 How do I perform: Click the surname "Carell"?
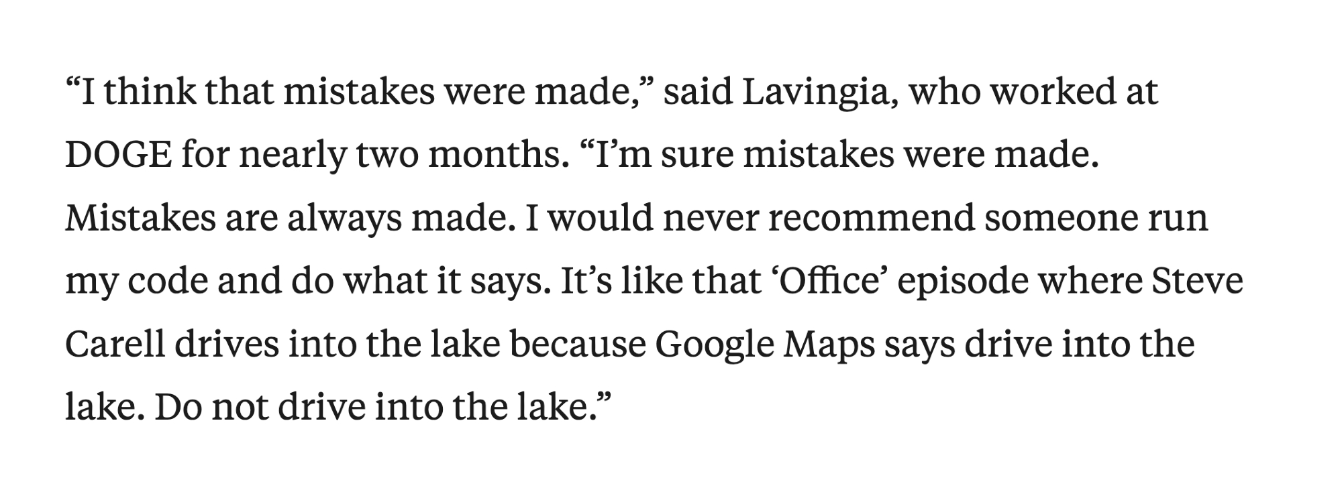click(115, 345)
